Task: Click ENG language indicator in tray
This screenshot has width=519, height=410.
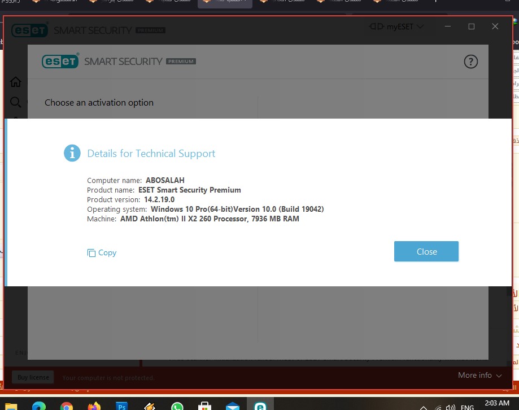Action: click(x=467, y=407)
